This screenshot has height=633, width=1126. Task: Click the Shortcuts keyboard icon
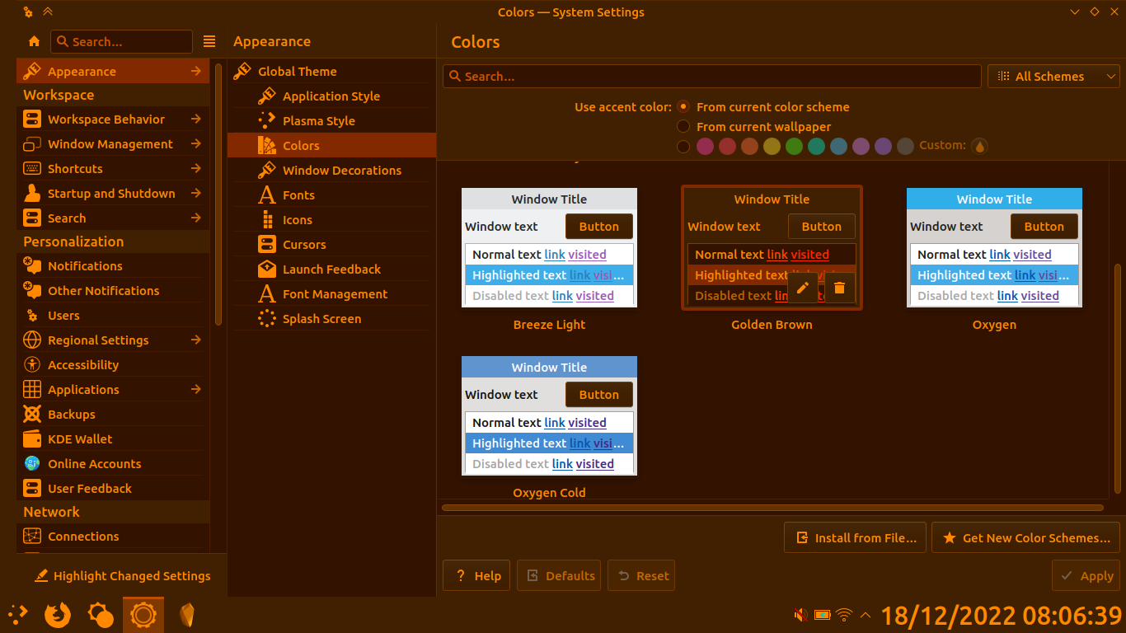32,169
